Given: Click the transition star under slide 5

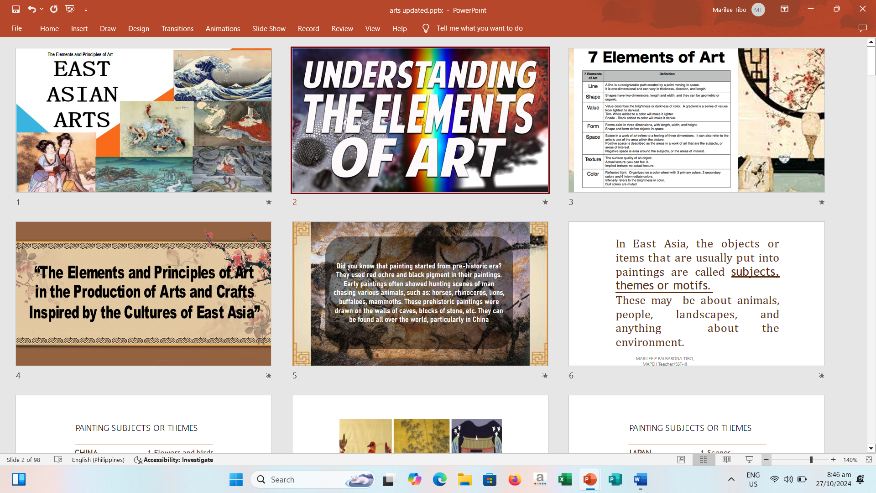Looking at the screenshot, I should tap(545, 375).
